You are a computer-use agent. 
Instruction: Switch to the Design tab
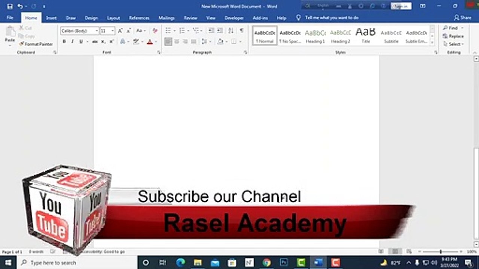[91, 18]
